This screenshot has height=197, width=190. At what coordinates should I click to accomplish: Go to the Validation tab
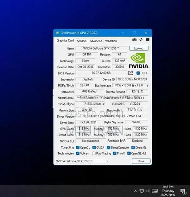[x=111, y=41]
